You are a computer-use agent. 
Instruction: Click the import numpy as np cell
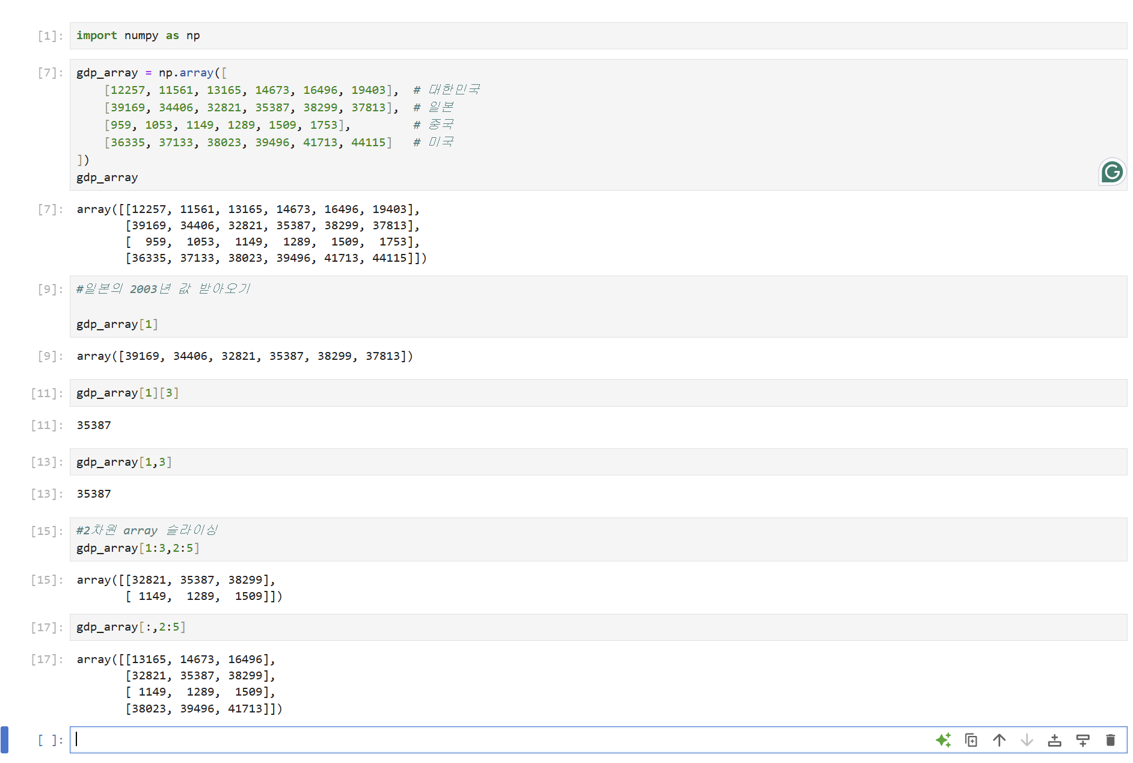point(598,36)
